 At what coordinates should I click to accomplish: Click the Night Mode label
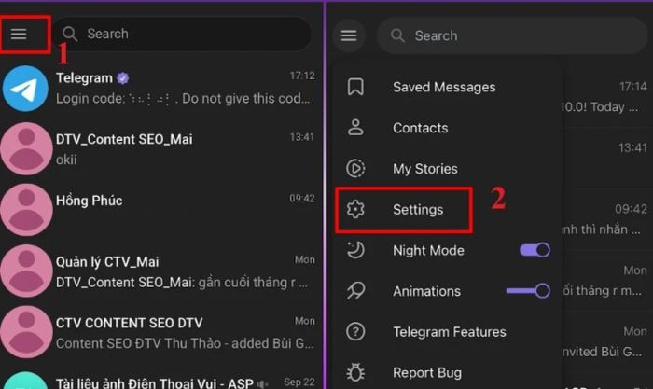[428, 250]
